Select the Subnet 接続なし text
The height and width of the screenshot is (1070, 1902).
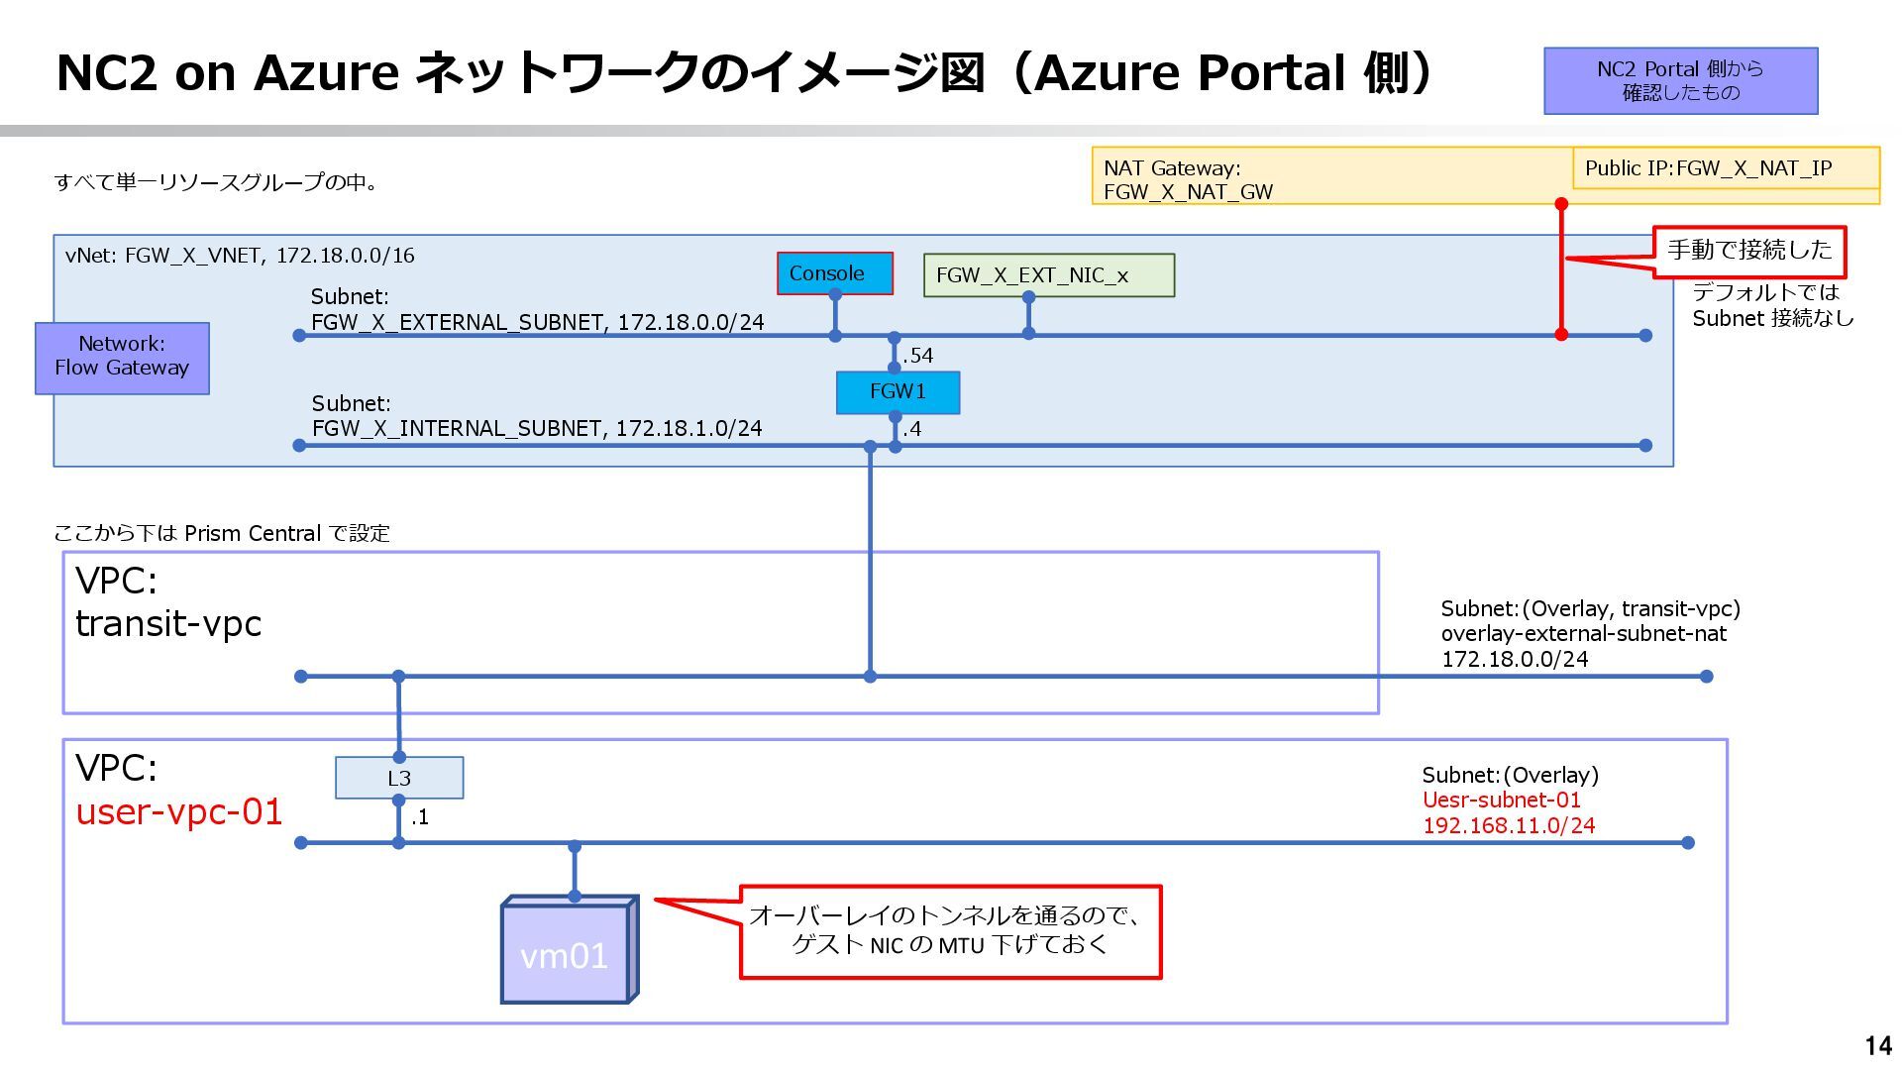[1773, 318]
